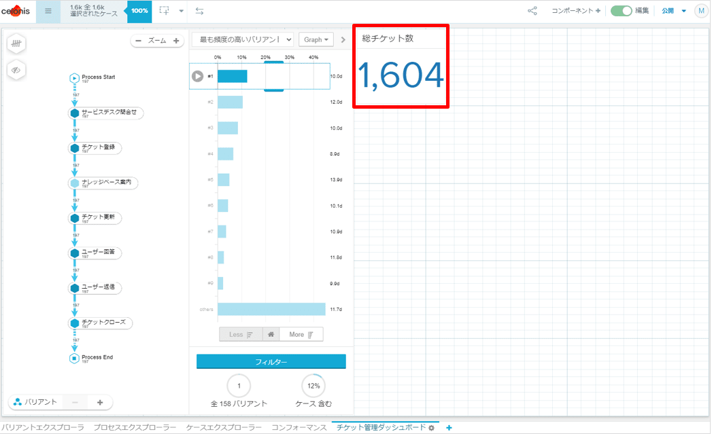Select the チケットクローズ activity node
Viewport: 712px width, 434px height.
point(101,323)
